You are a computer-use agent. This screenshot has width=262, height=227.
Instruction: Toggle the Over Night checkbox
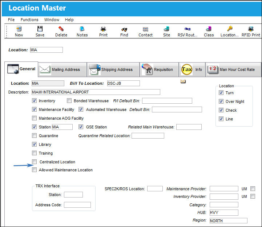tap(221, 101)
